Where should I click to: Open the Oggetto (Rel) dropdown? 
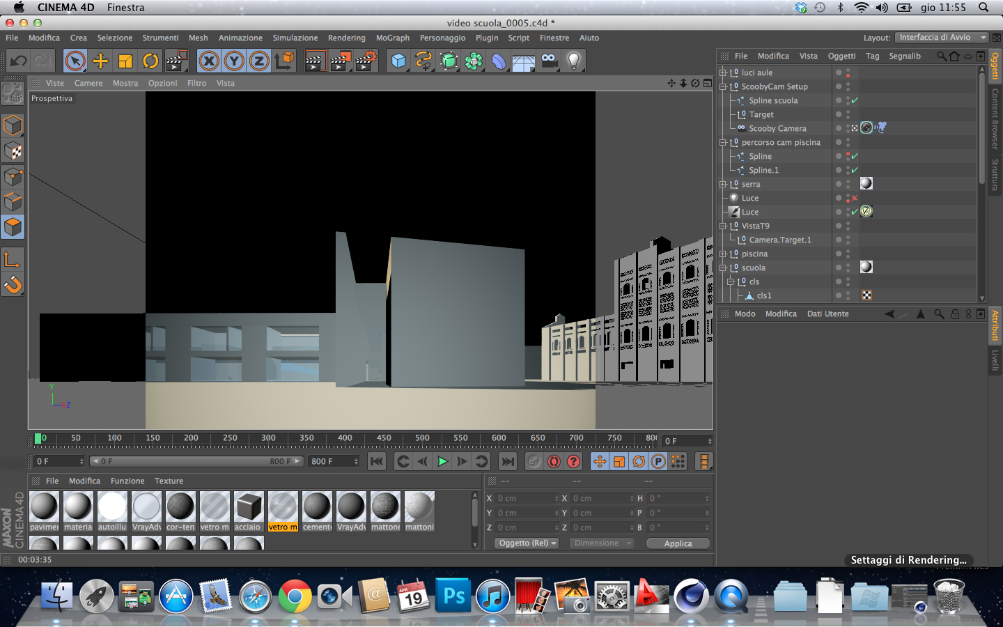click(x=528, y=543)
